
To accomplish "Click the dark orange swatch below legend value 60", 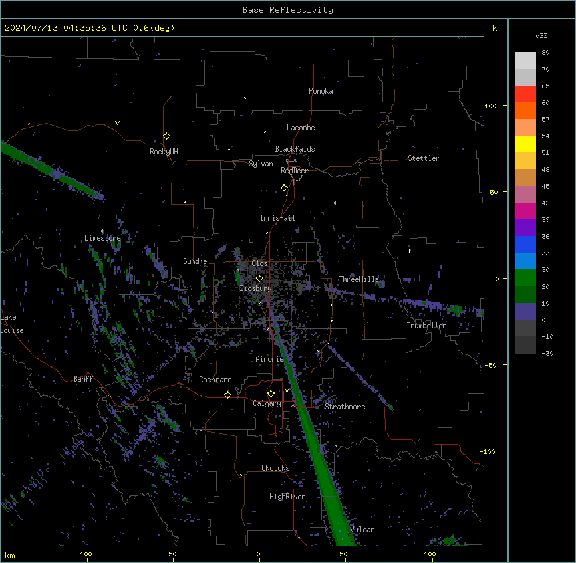I will coord(525,110).
